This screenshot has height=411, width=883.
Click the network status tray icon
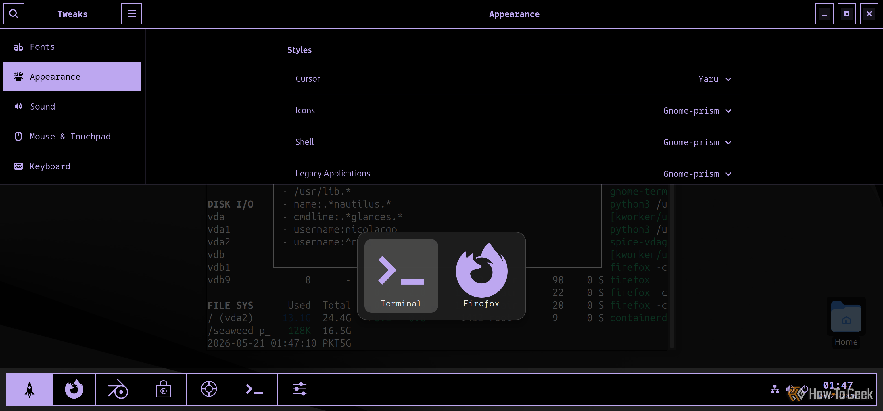click(775, 389)
